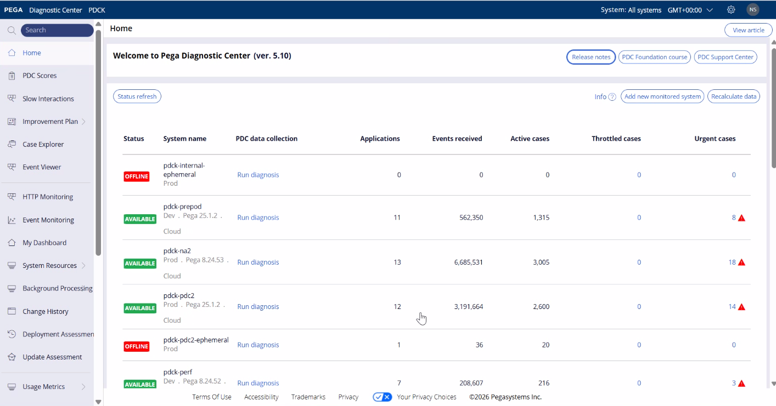The image size is (776, 406).
Task: Open the GMT+00:00 timezone dropdown
Action: click(690, 10)
